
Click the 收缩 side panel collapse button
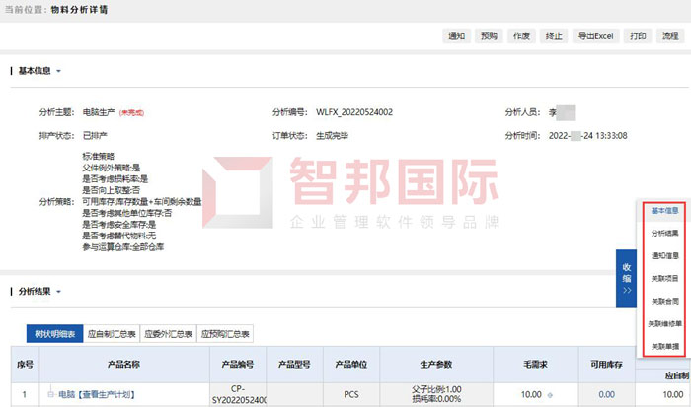click(x=626, y=279)
